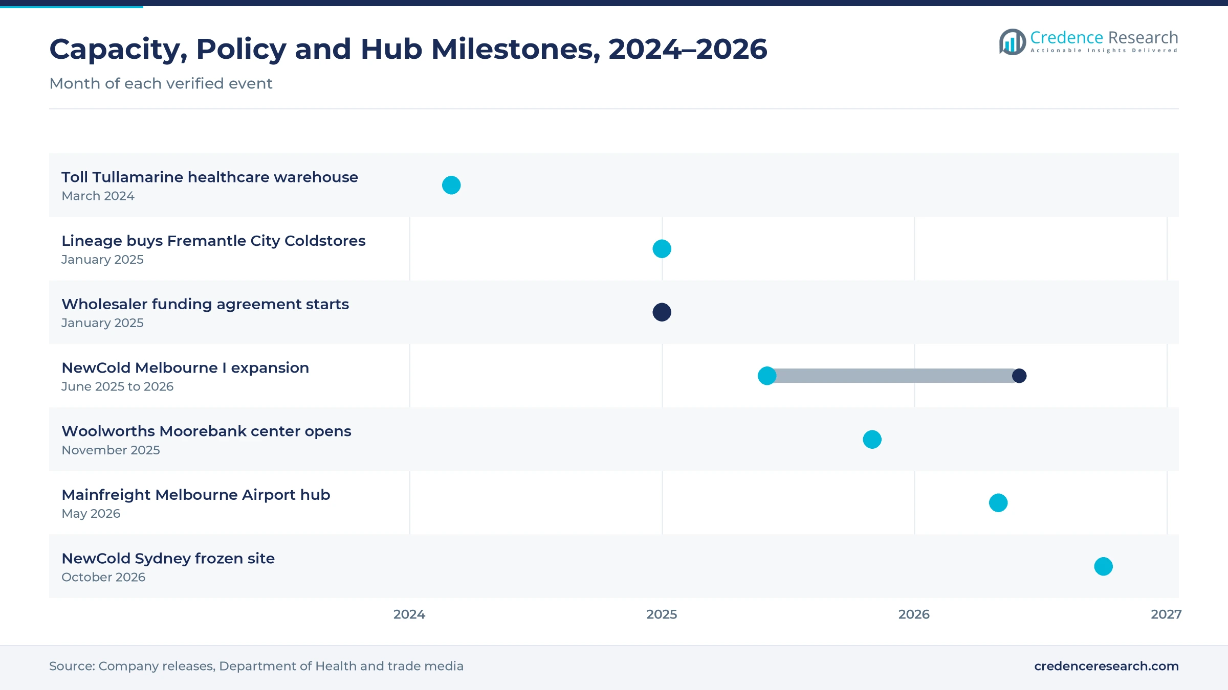
Task: Click the 2027 axis label
Action: click(x=1166, y=614)
